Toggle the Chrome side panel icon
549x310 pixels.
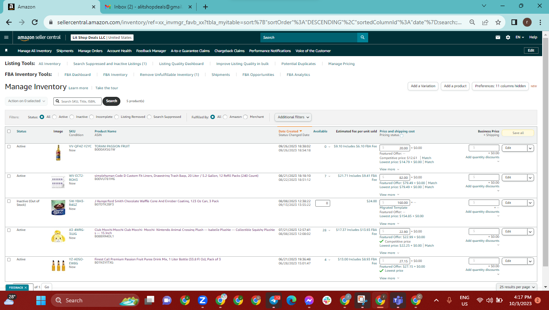tap(514, 23)
